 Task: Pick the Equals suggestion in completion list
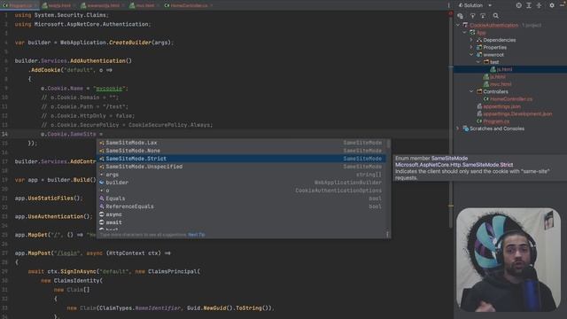[241, 198]
